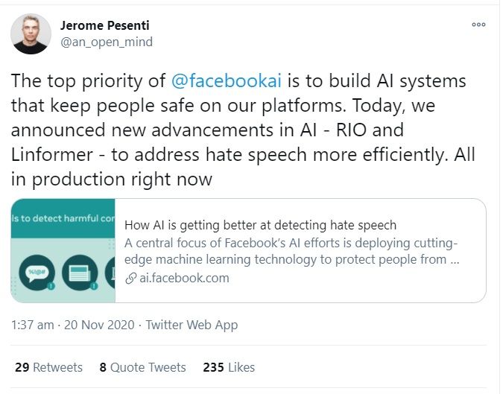Open the Twitter Web App source link
The width and height of the screenshot is (503, 394).
[x=191, y=325]
